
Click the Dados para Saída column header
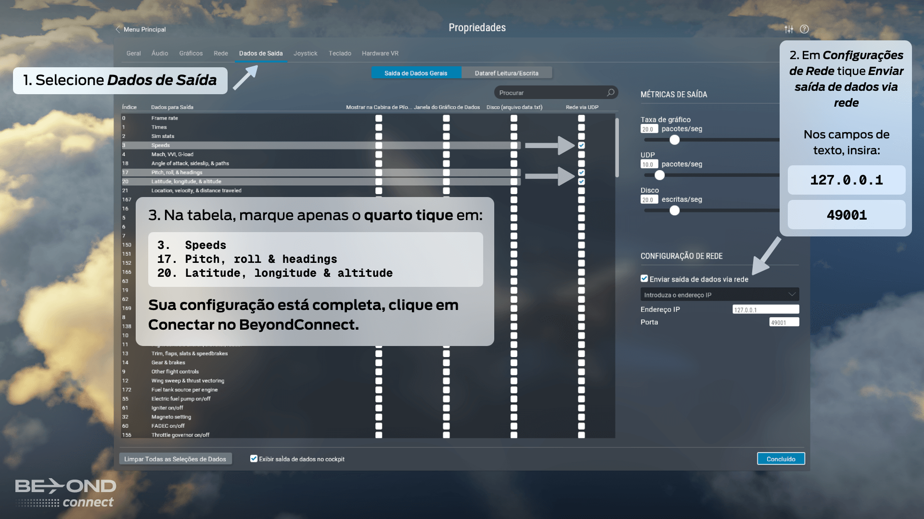(172, 107)
